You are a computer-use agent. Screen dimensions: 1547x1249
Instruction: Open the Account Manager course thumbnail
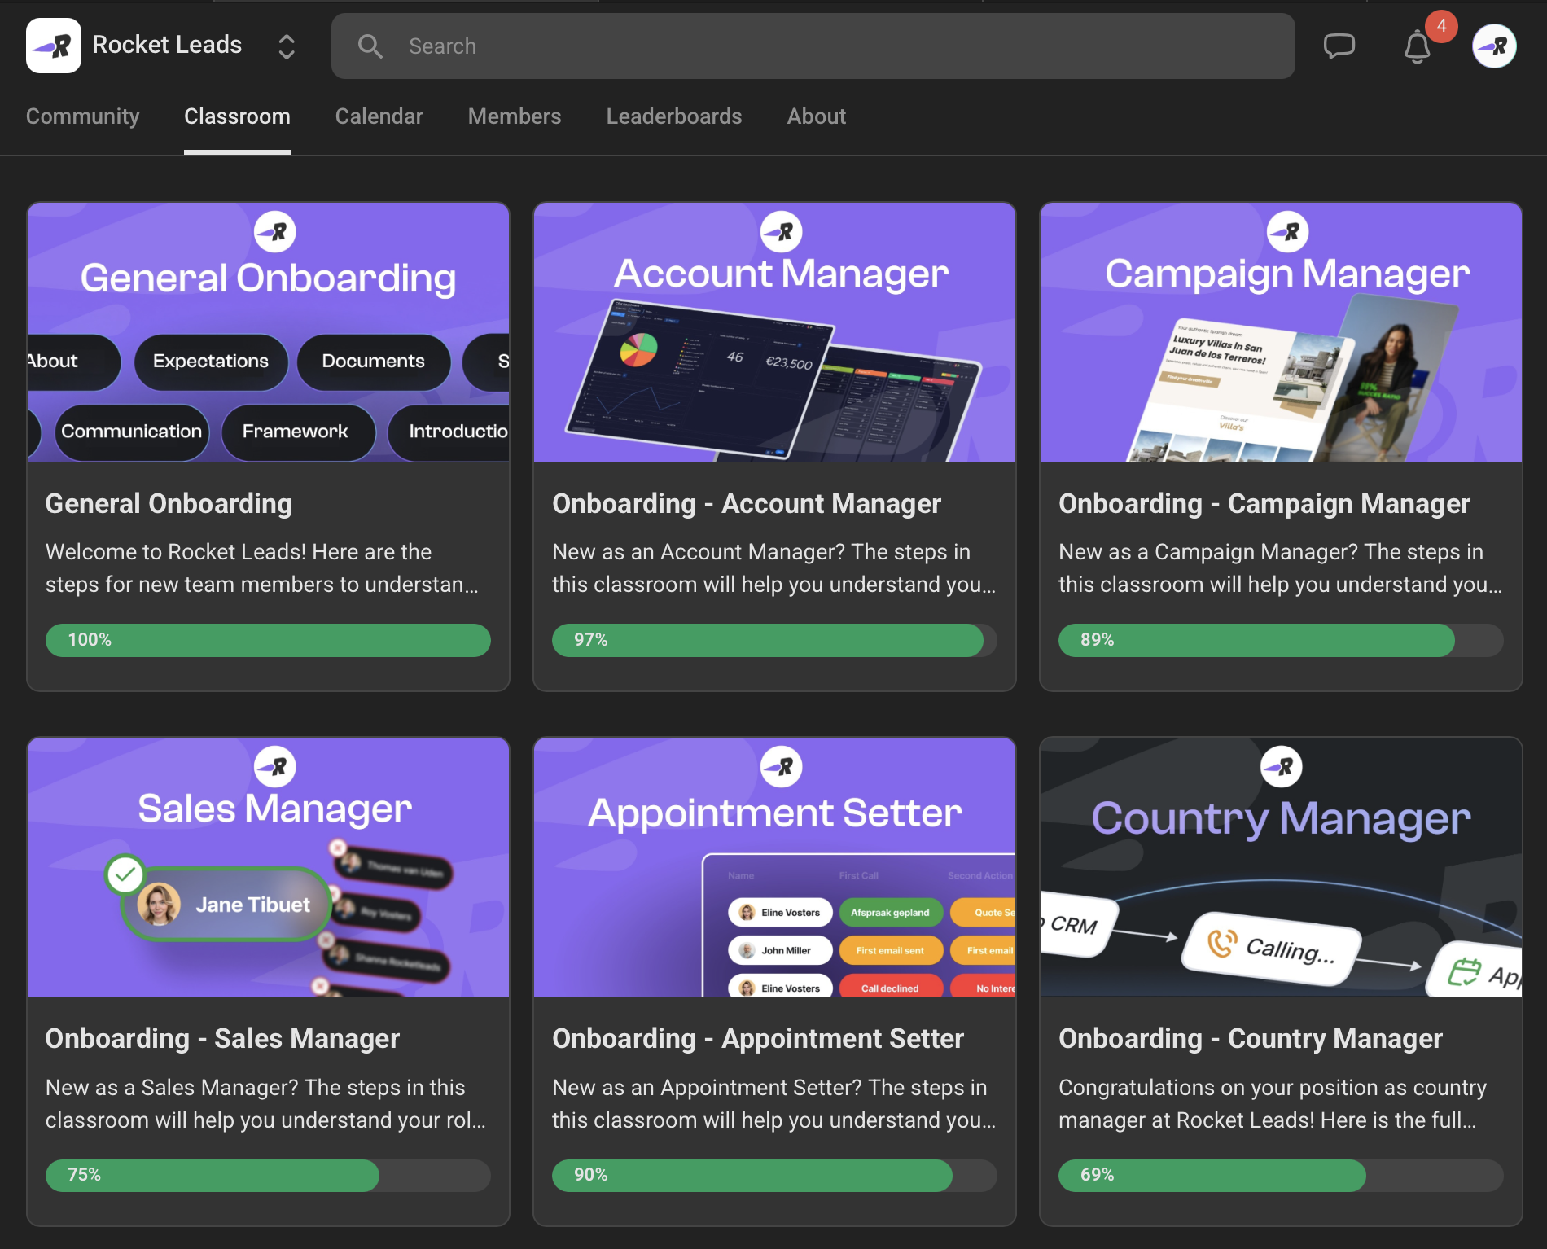tap(775, 332)
